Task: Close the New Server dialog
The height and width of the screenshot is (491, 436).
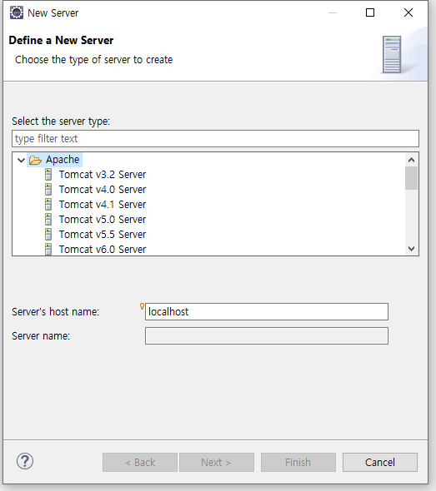Action: tap(408, 12)
